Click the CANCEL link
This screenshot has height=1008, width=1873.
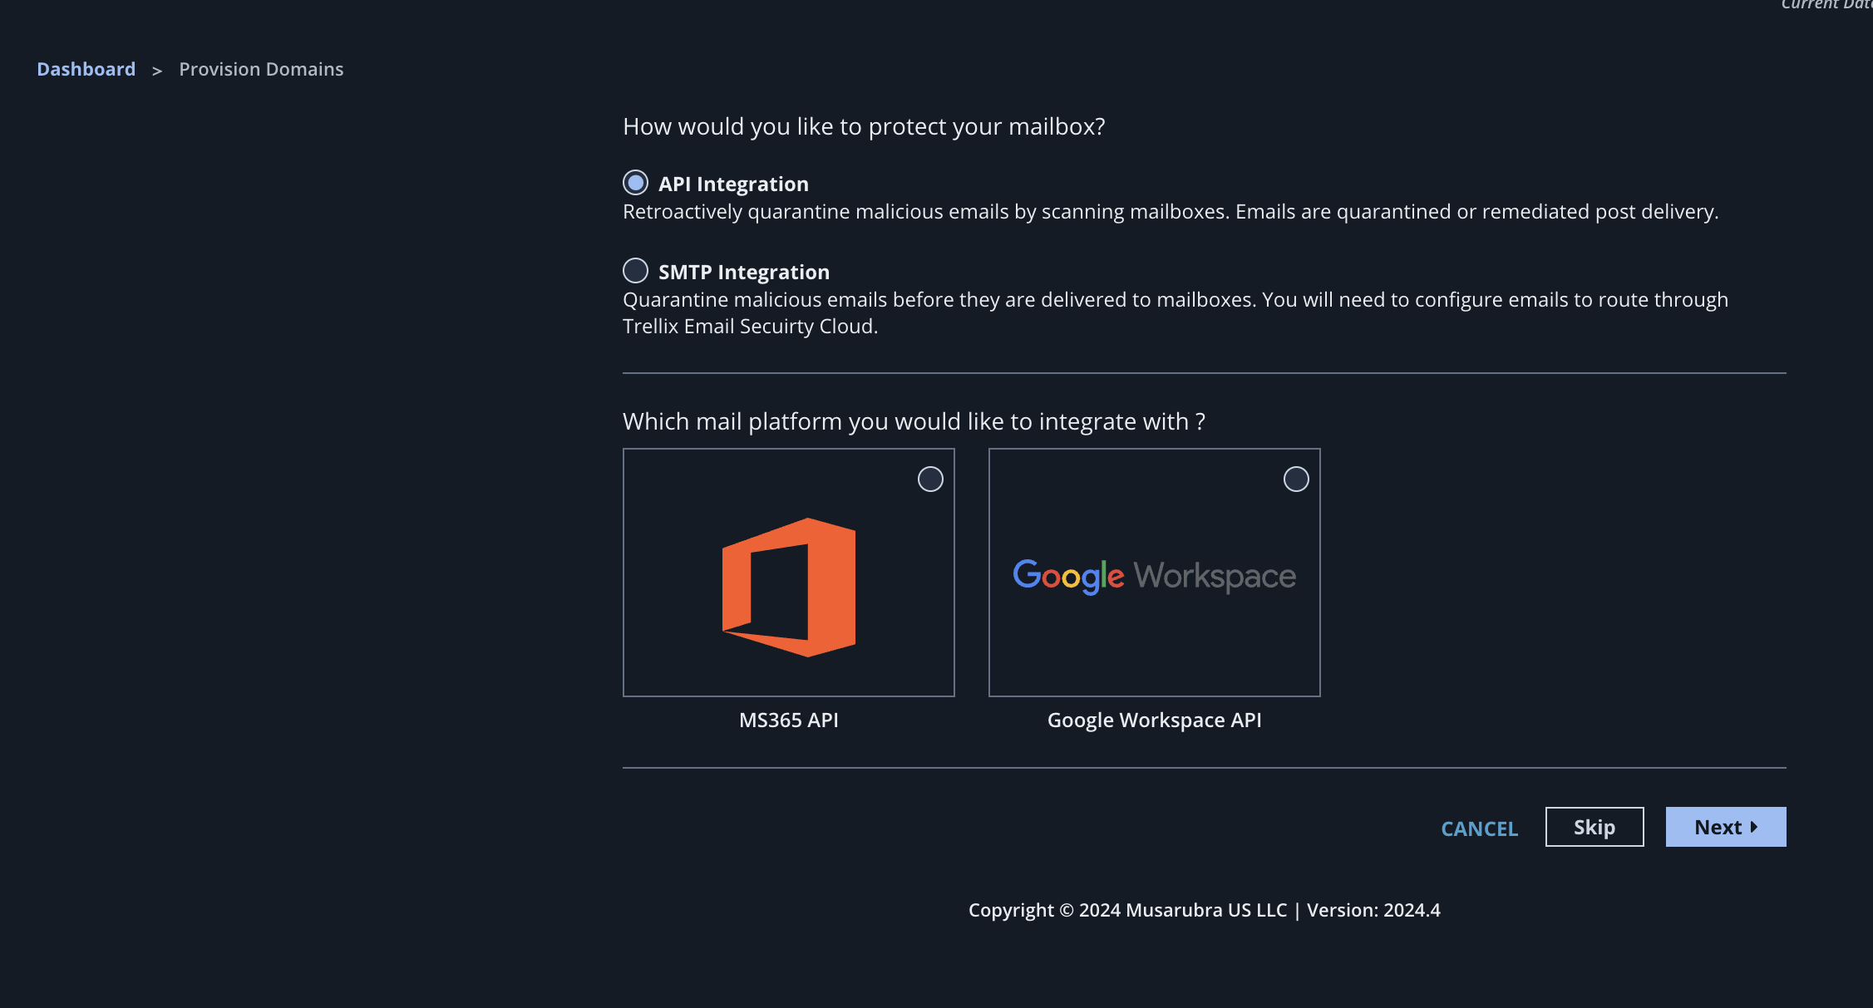pos(1479,829)
